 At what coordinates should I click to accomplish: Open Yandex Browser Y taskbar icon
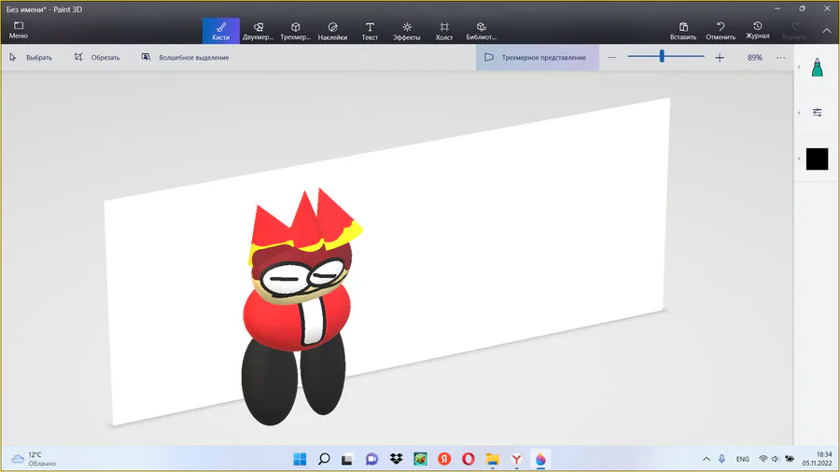(516, 459)
